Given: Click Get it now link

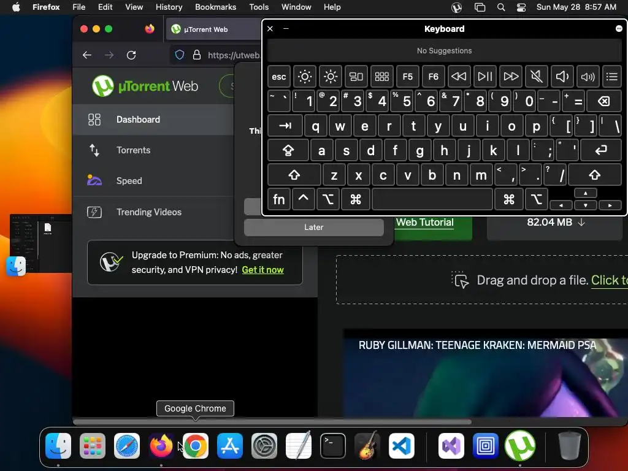Looking at the screenshot, I should tap(262, 270).
